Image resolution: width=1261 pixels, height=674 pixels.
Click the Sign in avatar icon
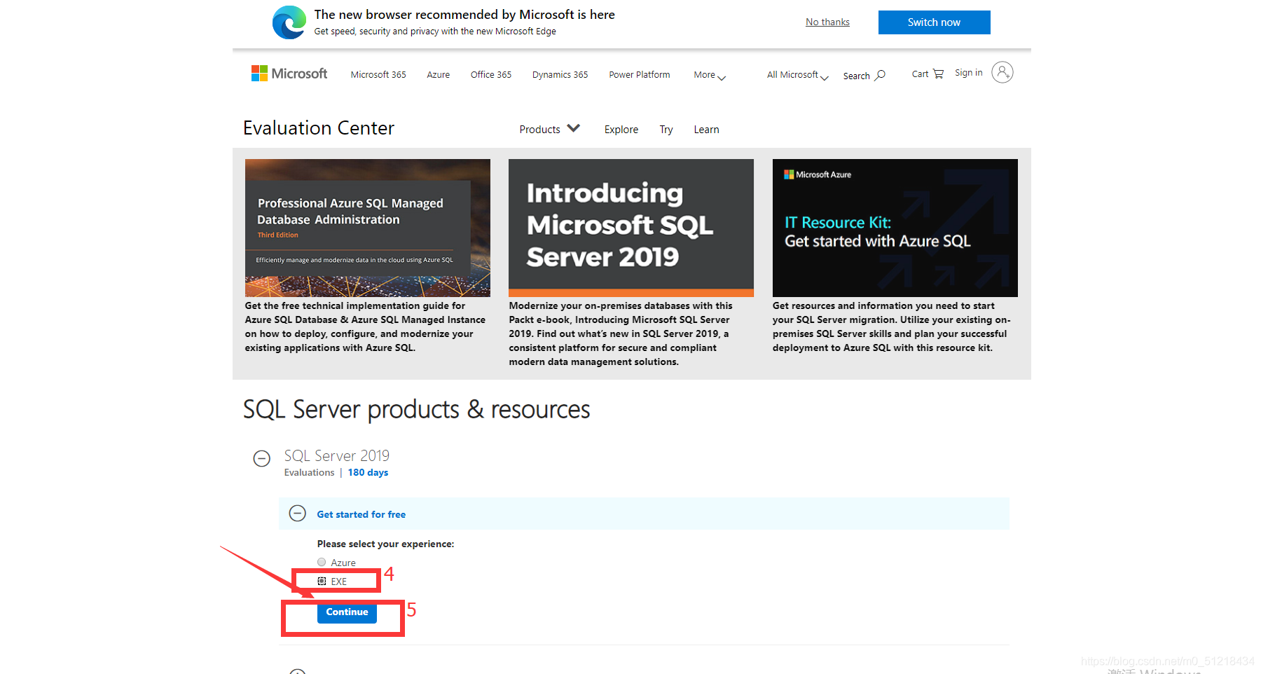coord(1002,72)
